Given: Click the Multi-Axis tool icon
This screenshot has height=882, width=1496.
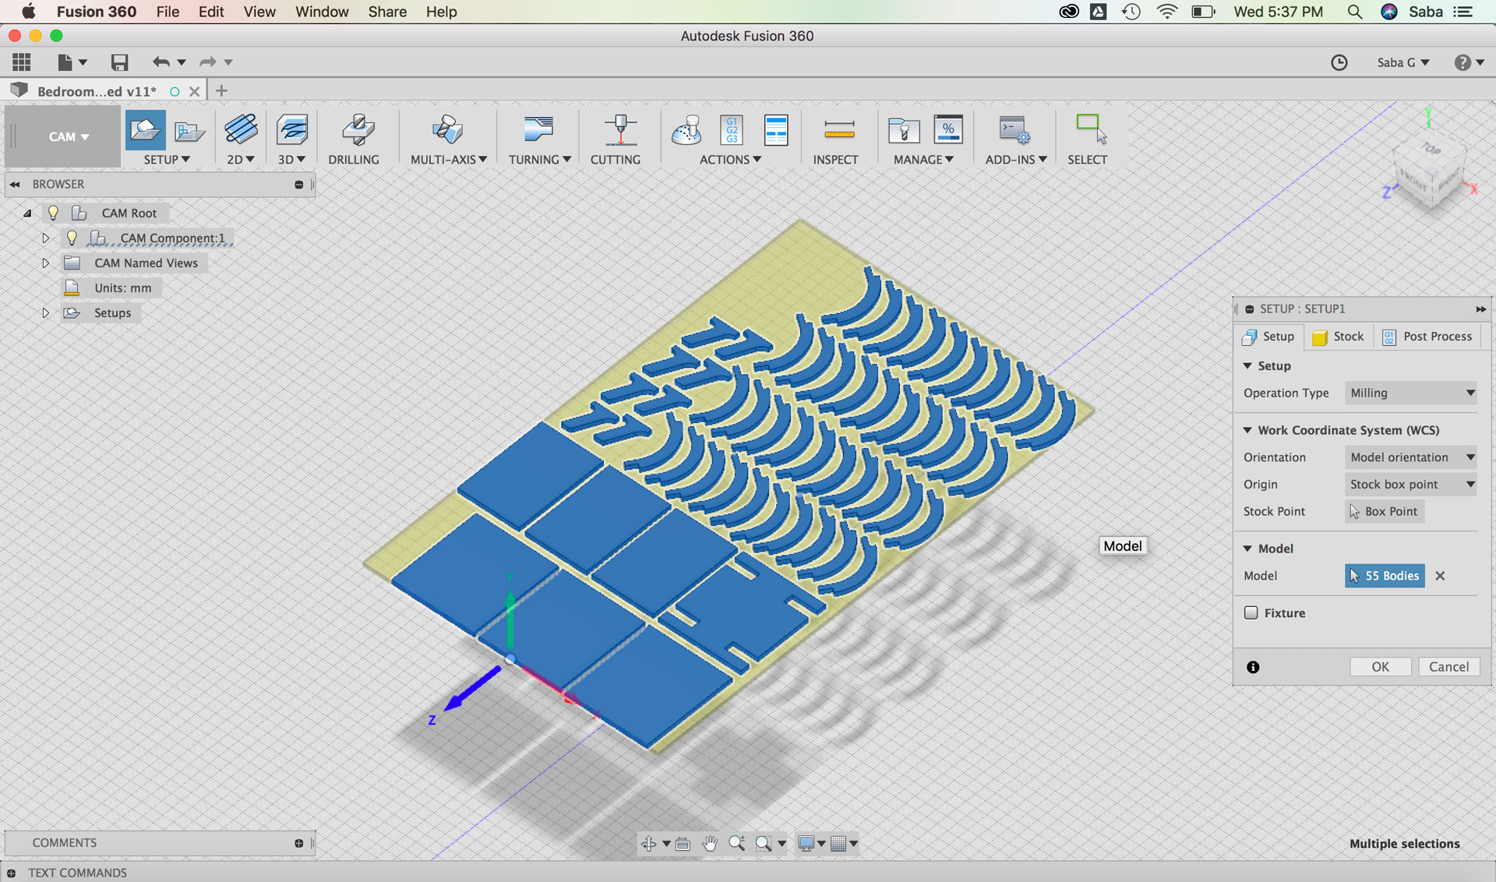Looking at the screenshot, I should 447,131.
